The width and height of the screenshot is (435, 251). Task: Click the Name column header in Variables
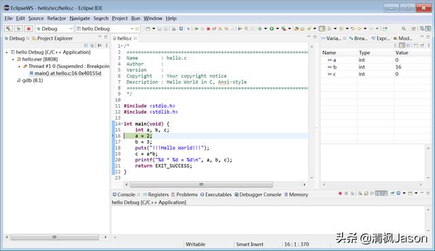339,52
